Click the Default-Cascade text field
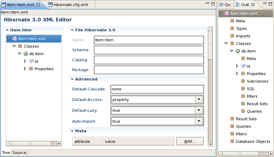 157,89
